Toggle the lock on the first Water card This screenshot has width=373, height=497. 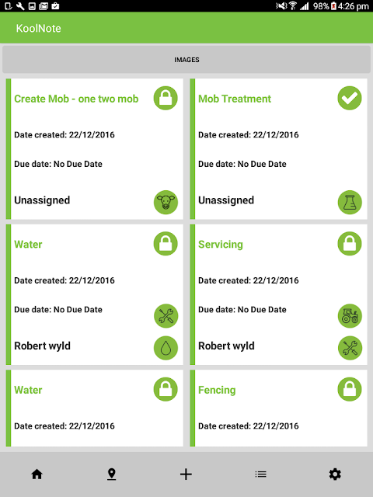pos(166,243)
